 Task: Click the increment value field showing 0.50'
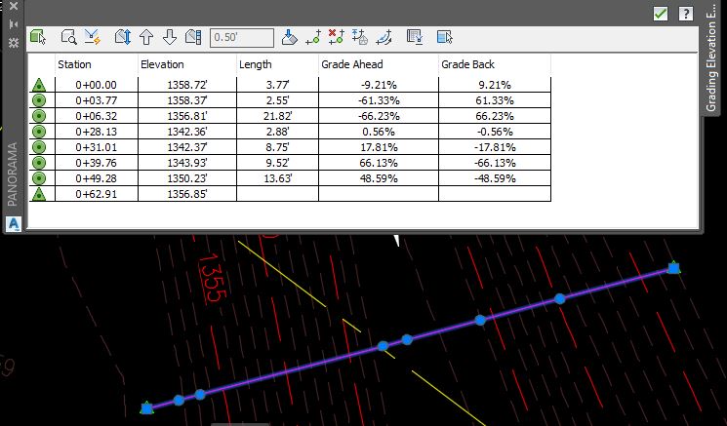[x=242, y=37]
